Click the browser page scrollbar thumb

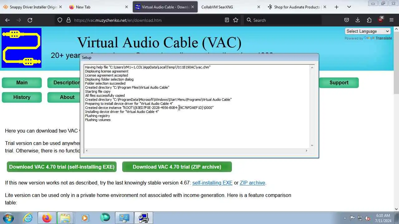[396, 62]
